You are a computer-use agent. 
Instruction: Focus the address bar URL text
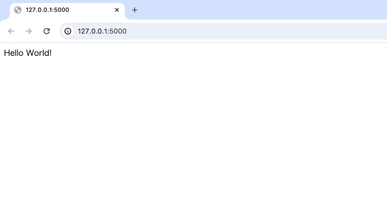point(102,31)
